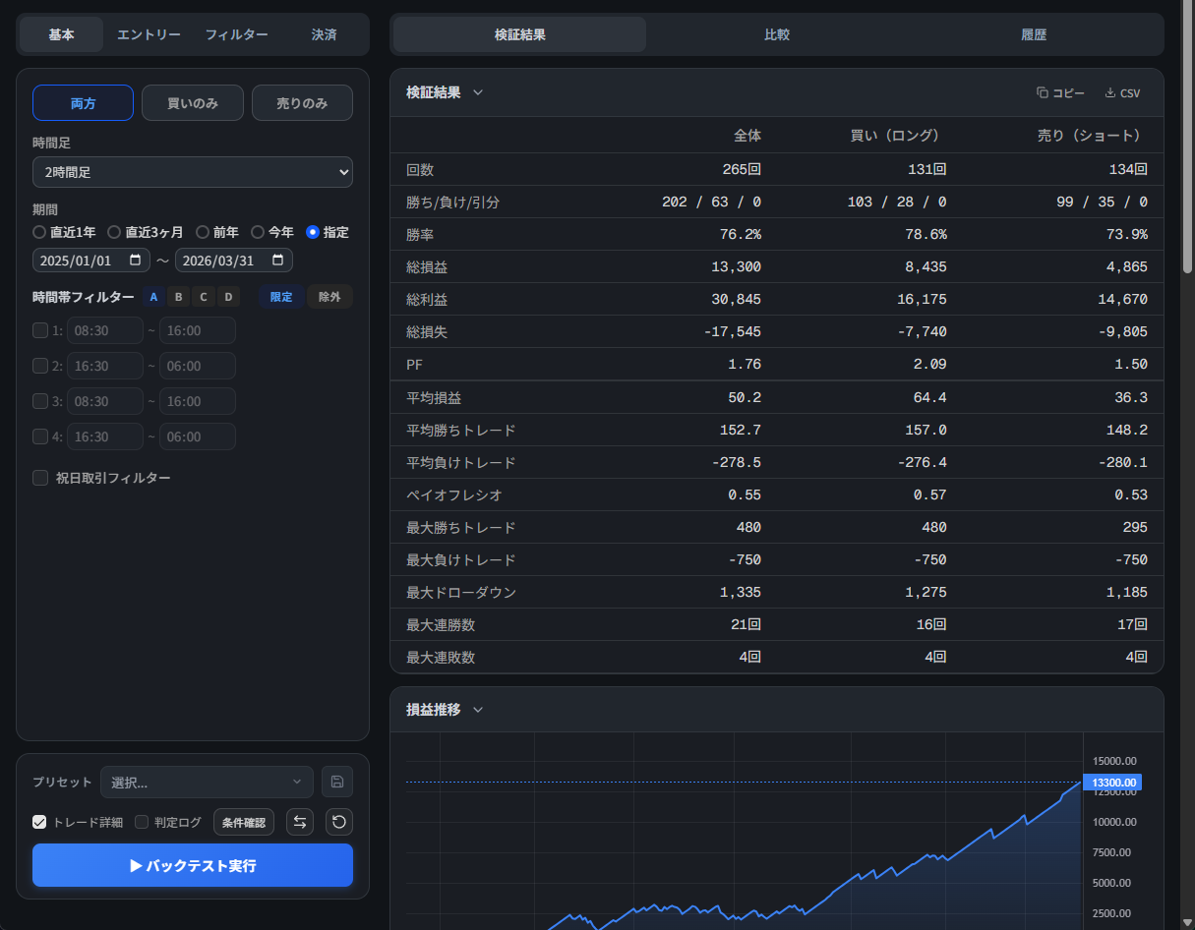Open the end date calendar picker icon
1195x930 pixels.
tap(277, 260)
